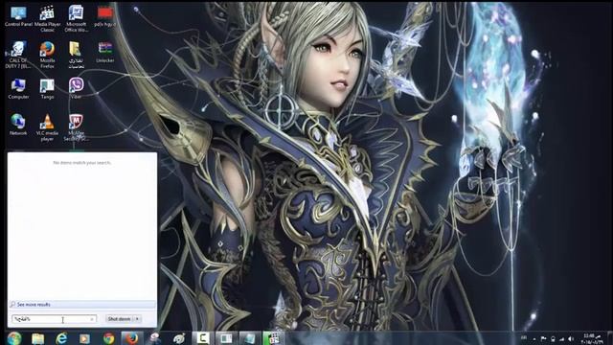Click inside the Start menu search box
613x345 pixels.
click(54, 319)
